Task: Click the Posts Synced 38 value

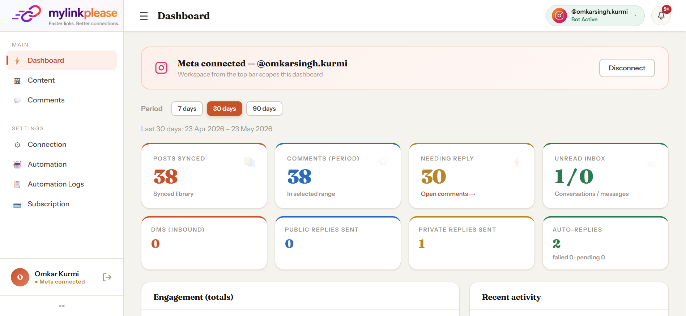Action: click(x=166, y=176)
